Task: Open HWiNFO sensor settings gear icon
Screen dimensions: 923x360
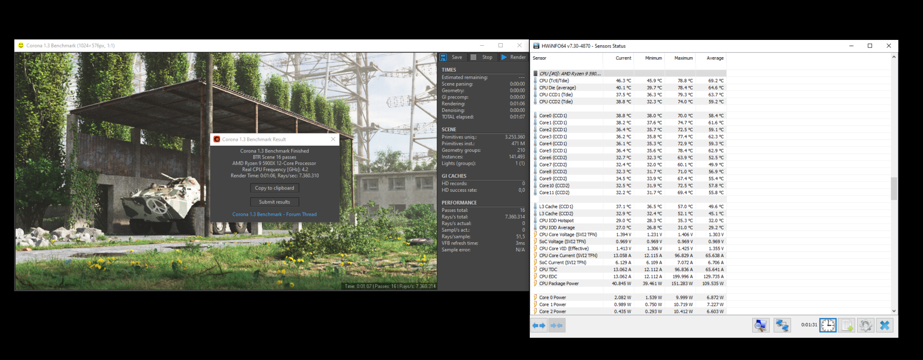Action: point(866,325)
